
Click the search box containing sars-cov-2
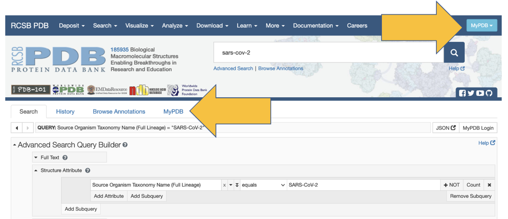coord(329,52)
